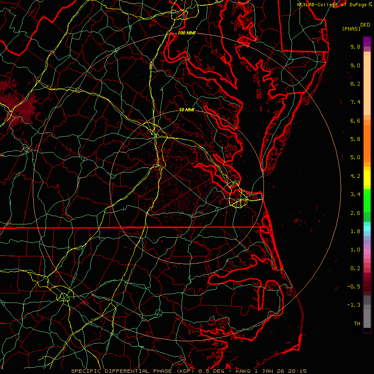
Task: Click the 9.8 legend value
Action: (x=355, y=47)
